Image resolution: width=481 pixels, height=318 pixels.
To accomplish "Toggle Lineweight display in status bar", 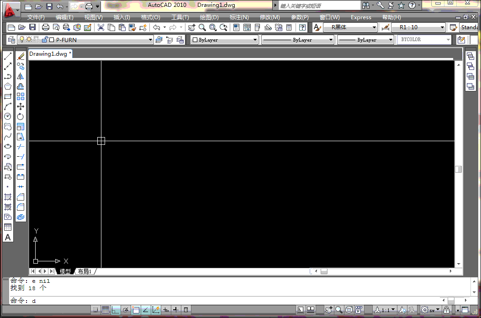I will coord(176,310).
